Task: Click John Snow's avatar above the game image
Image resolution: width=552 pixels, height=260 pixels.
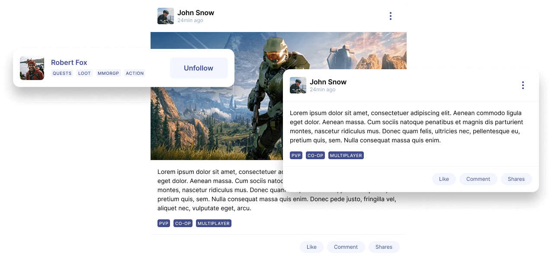Action: (x=166, y=16)
